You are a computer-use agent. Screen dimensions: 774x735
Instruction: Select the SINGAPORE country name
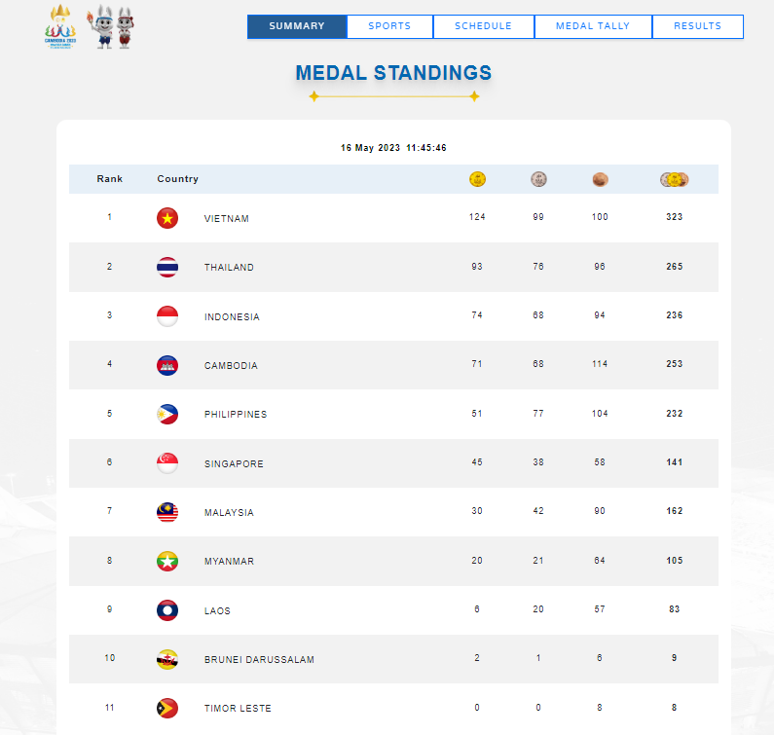(x=234, y=464)
